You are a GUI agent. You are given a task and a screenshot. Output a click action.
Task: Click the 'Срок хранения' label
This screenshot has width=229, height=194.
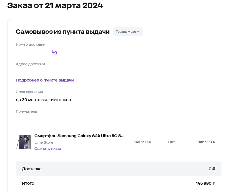(x=29, y=92)
